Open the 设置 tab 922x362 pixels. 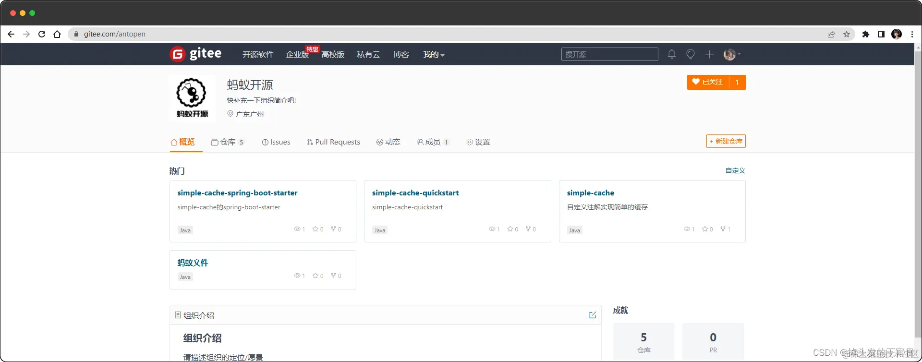tap(478, 142)
